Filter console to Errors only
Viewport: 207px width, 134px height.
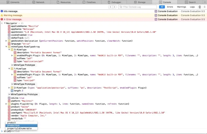(170, 7)
